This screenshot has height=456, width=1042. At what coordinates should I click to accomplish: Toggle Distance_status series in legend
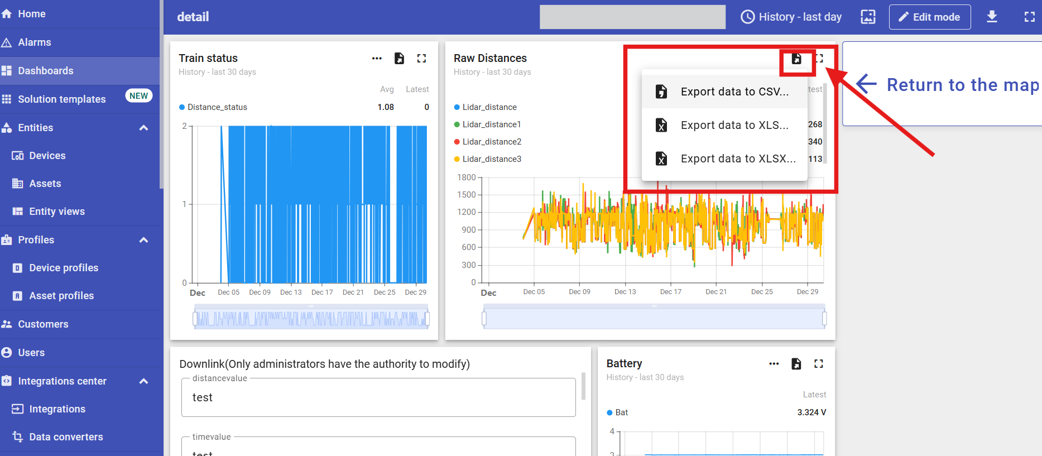tap(217, 107)
